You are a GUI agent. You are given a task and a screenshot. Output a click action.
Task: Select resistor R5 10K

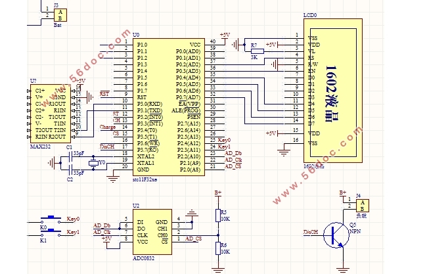pos(218,216)
